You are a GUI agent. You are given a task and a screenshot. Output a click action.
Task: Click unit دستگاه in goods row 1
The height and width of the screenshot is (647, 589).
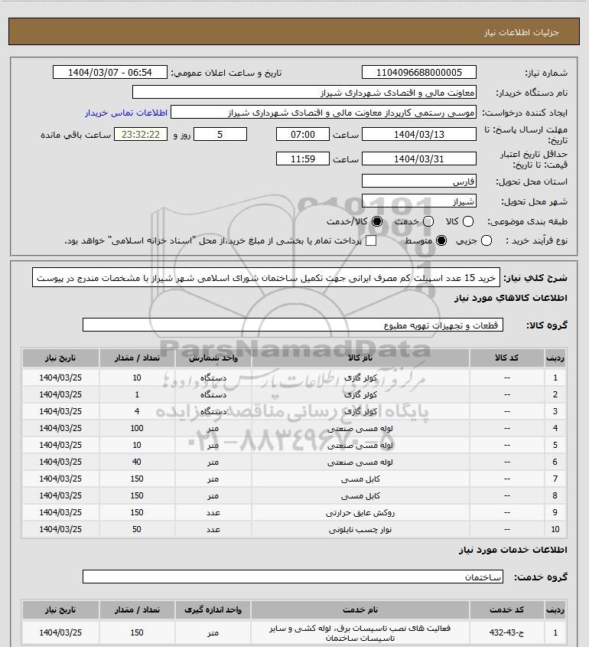[x=213, y=377]
